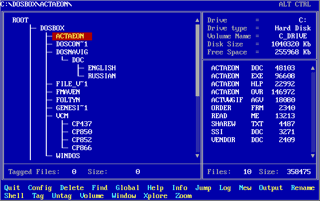
Task: Choose the Zoom command
Action: pyautogui.click(x=184, y=196)
